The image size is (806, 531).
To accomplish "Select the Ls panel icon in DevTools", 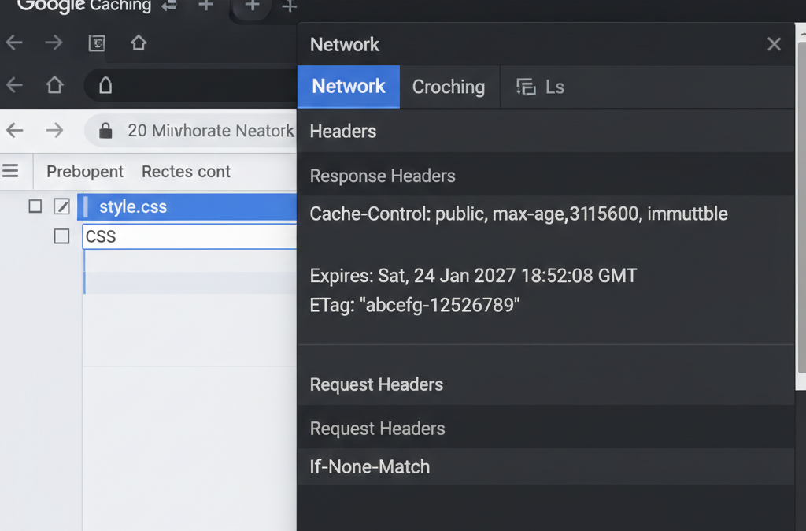I will point(526,87).
